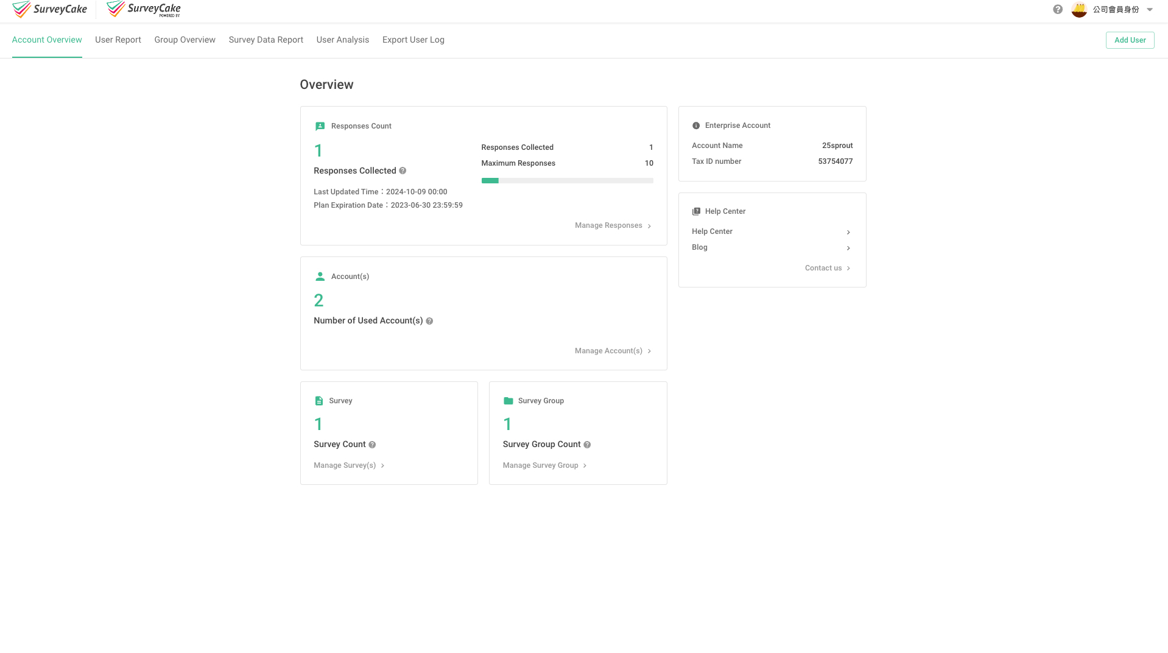This screenshot has height=653, width=1168.
Task: Click the Enterprise Account info icon
Action: pos(696,125)
